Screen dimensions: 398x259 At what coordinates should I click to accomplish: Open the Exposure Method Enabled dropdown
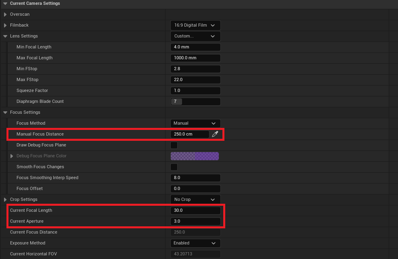pos(195,243)
